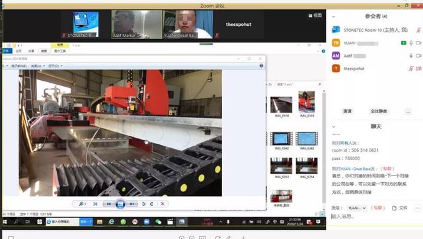Open the chat recipient YUAN dropdown
The width and height of the screenshot is (423, 239).
click(x=357, y=208)
